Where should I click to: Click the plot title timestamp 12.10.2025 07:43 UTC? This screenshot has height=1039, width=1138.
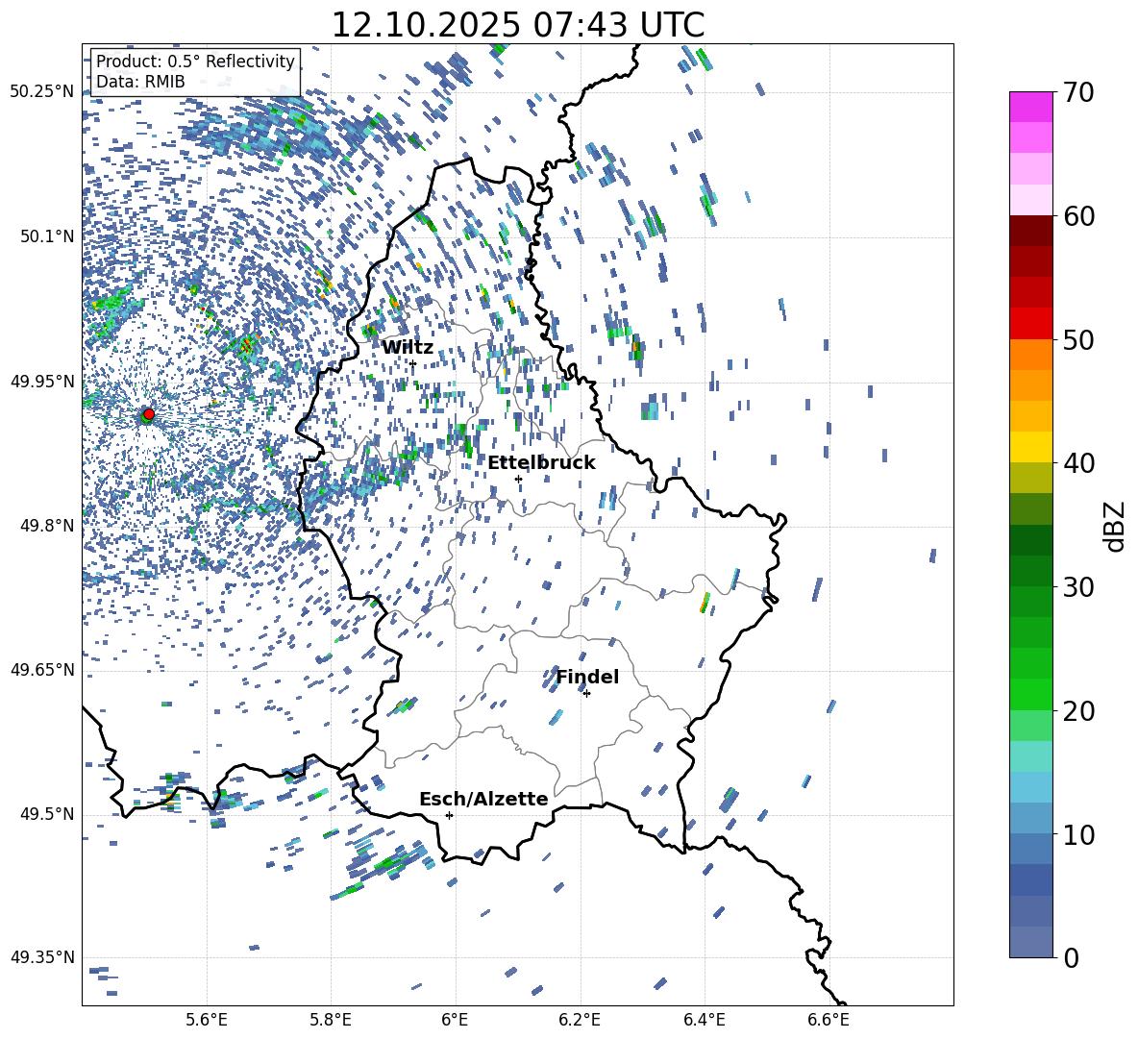point(517,25)
